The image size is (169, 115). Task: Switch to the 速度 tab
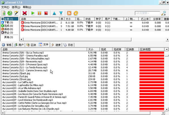56,45
